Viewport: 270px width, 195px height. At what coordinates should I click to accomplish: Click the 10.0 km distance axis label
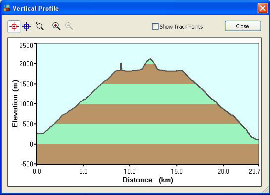[130, 171]
